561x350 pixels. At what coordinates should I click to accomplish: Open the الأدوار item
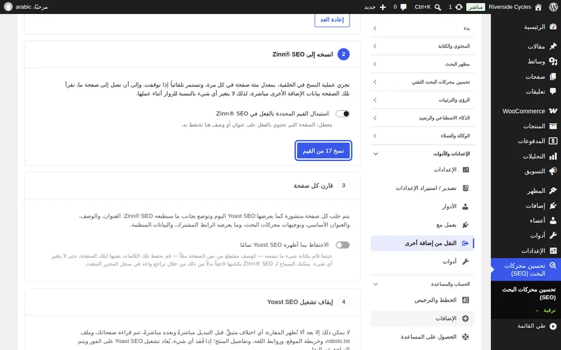click(423, 206)
